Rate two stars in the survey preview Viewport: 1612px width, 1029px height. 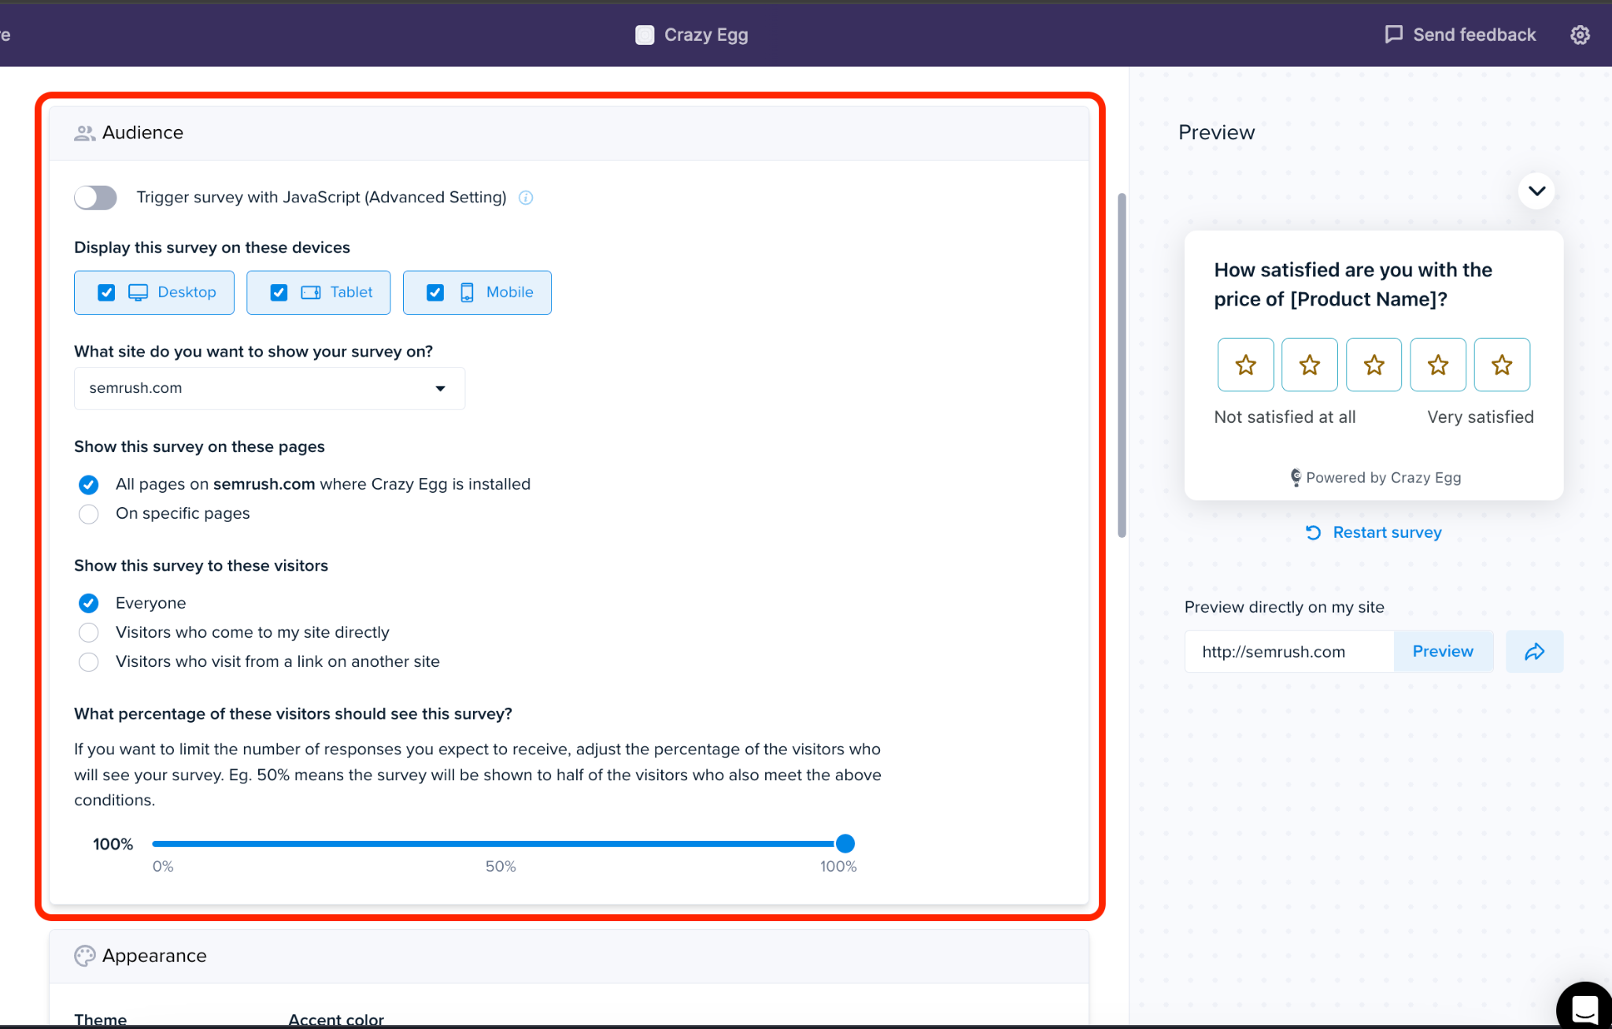(1310, 365)
